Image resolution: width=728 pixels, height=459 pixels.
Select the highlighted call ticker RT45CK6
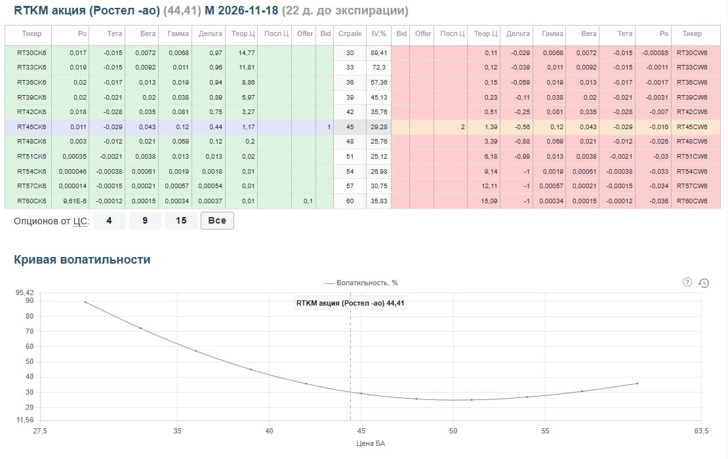(x=31, y=127)
